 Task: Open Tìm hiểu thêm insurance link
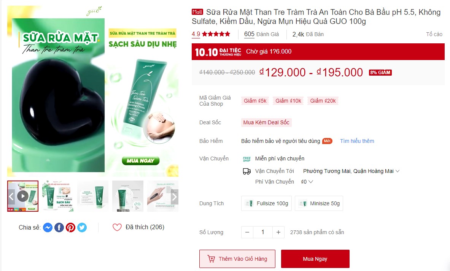point(357,141)
